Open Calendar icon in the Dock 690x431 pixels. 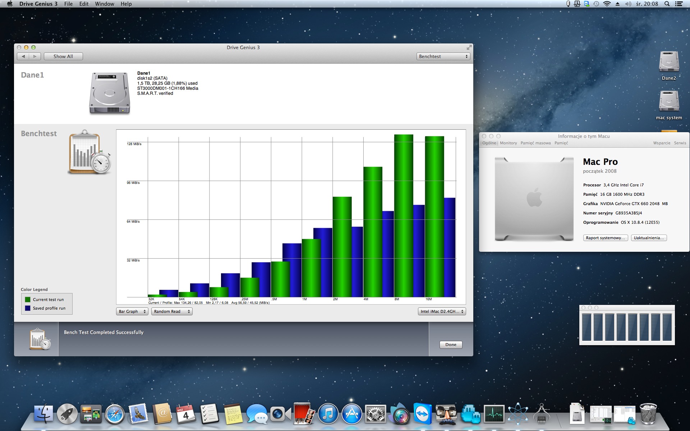click(x=186, y=414)
